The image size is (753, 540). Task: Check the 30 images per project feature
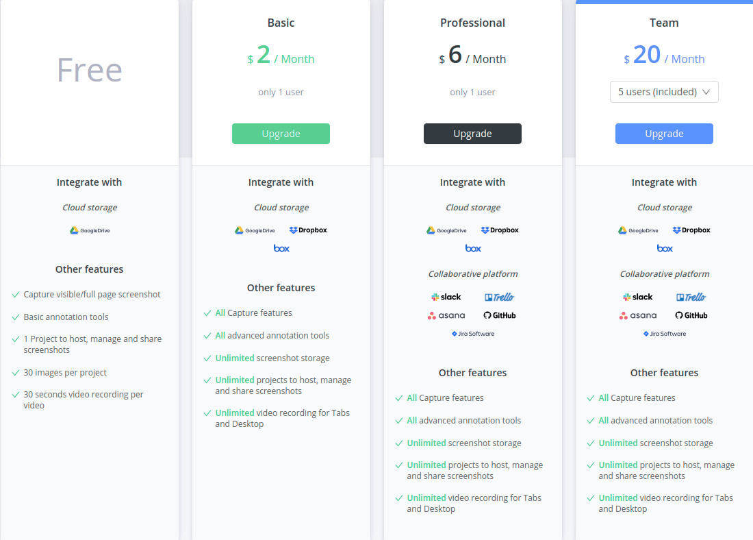tap(64, 372)
